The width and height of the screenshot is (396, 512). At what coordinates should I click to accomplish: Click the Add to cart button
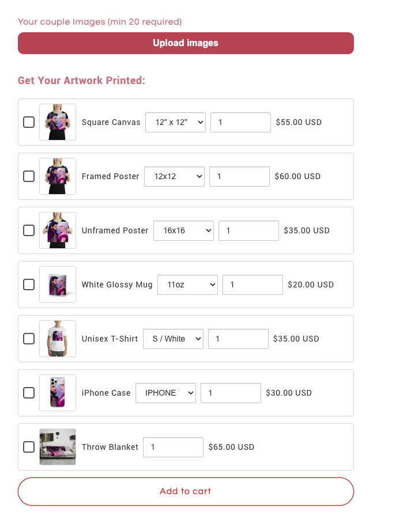[x=186, y=491]
